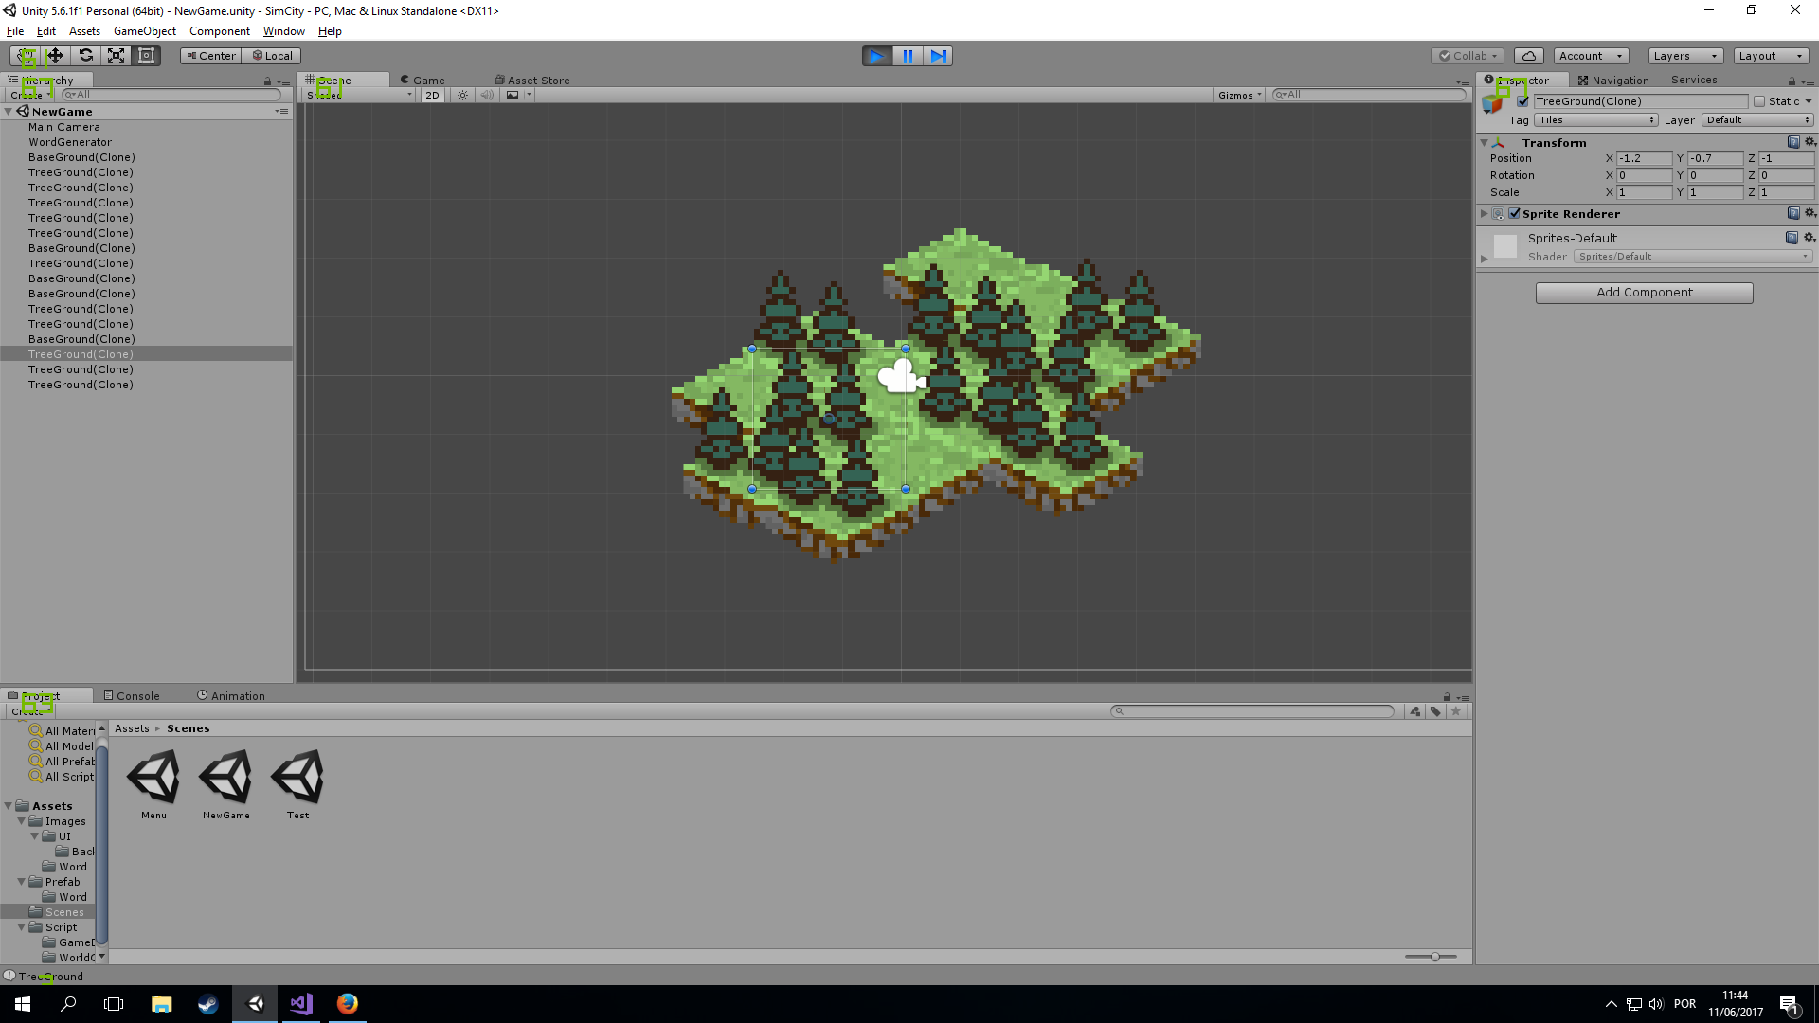Viewport: 1819px width, 1023px height.
Task: Select the NewGame scene asset
Action: [225, 784]
